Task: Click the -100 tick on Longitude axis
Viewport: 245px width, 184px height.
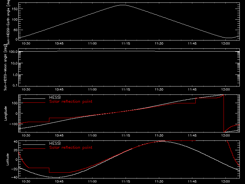Action: [13, 124]
